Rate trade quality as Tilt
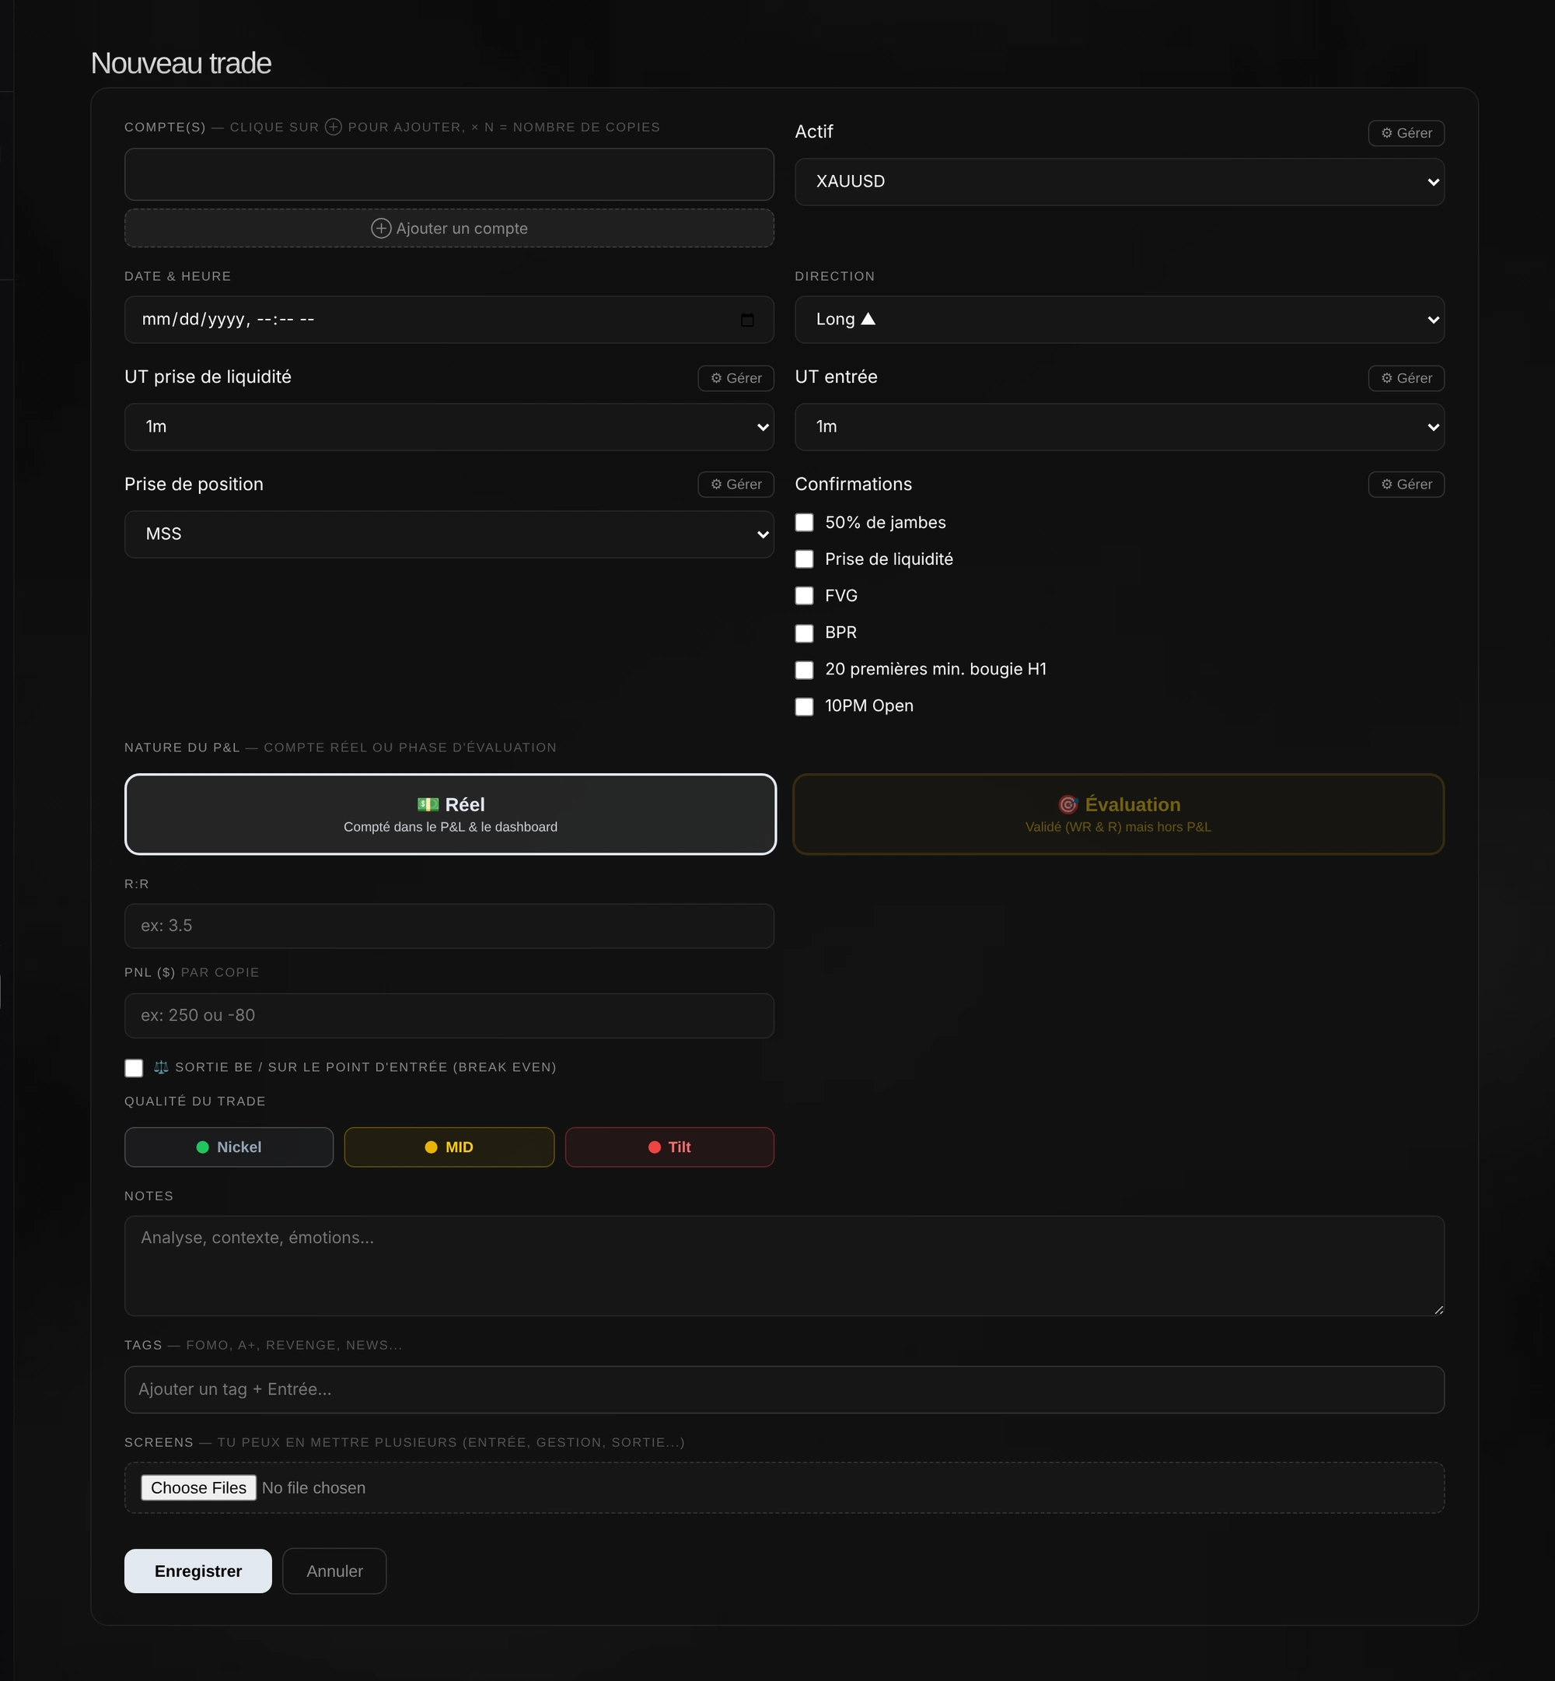 click(x=669, y=1147)
